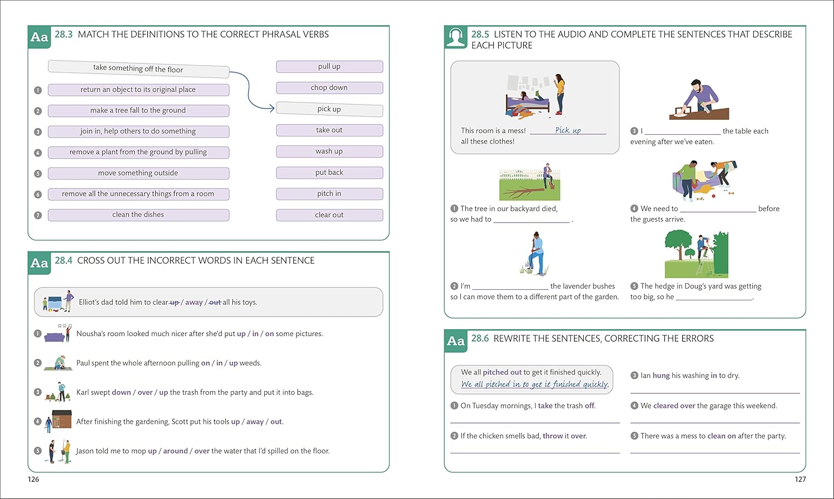Click answer line under 'throw it over' sentence
The height and width of the screenshot is (499, 834).
(x=535, y=452)
